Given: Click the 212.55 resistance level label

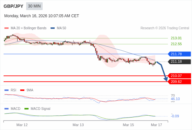Looking at the screenshot, I should [176, 44].
